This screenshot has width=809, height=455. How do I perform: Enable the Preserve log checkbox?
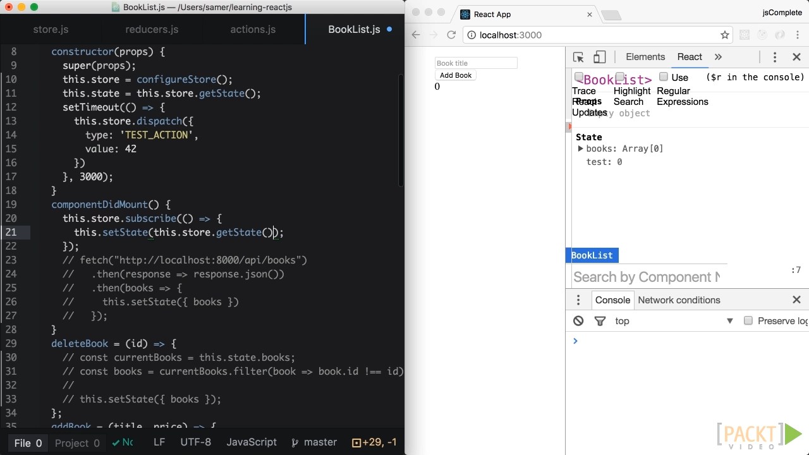[x=748, y=320]
